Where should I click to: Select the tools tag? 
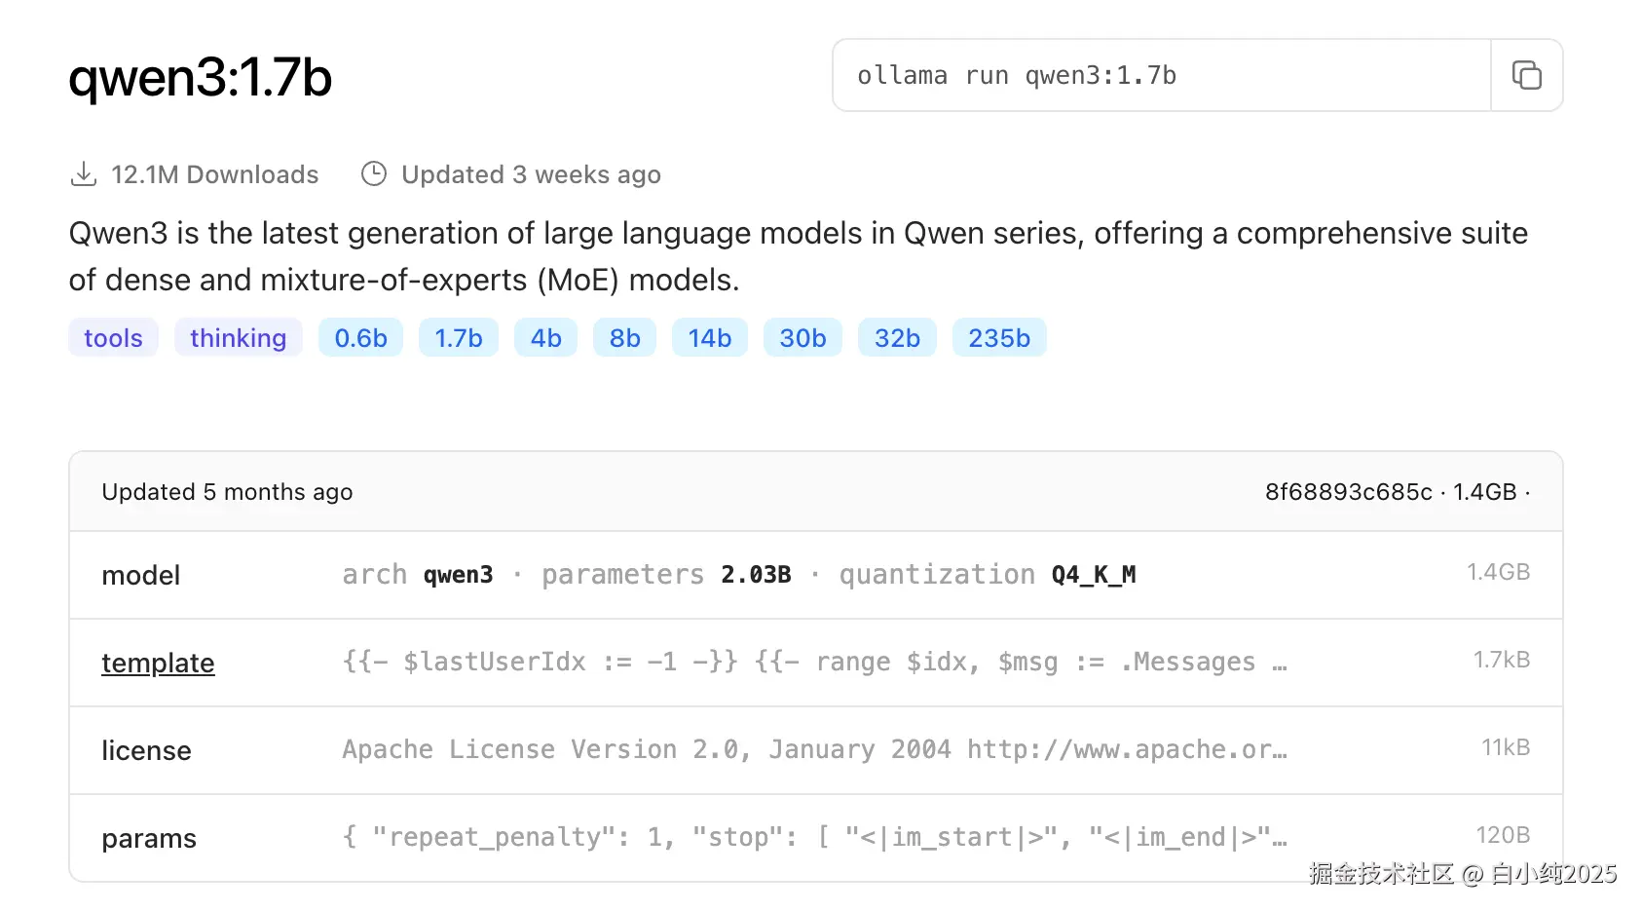coord(113,338)
